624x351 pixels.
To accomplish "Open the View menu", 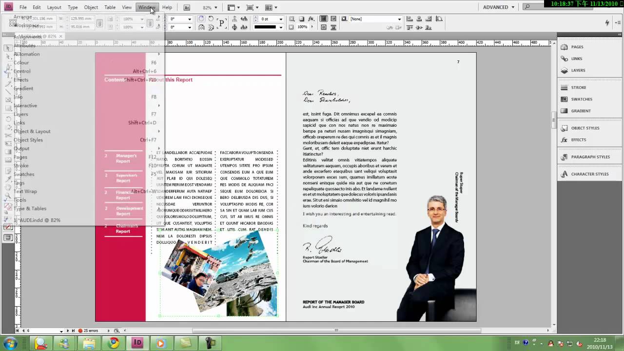I will coord(127,7).
